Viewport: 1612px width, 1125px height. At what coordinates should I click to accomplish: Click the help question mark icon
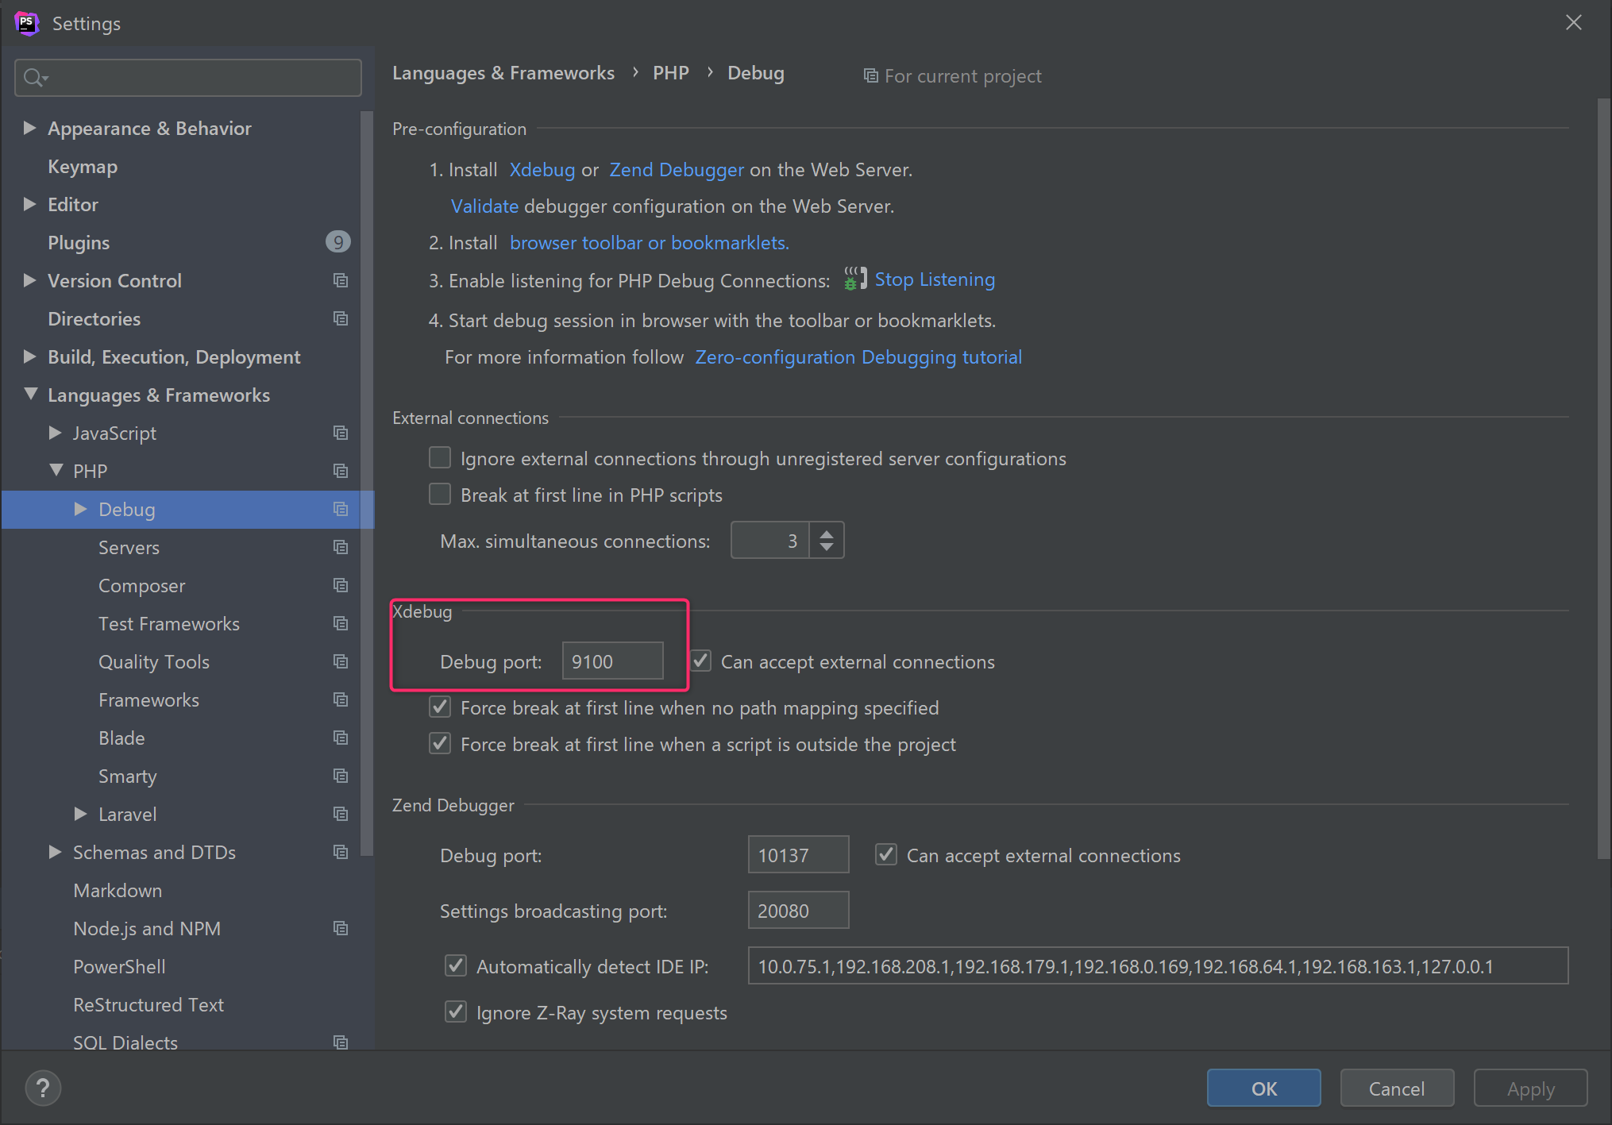pos(42,1087)
